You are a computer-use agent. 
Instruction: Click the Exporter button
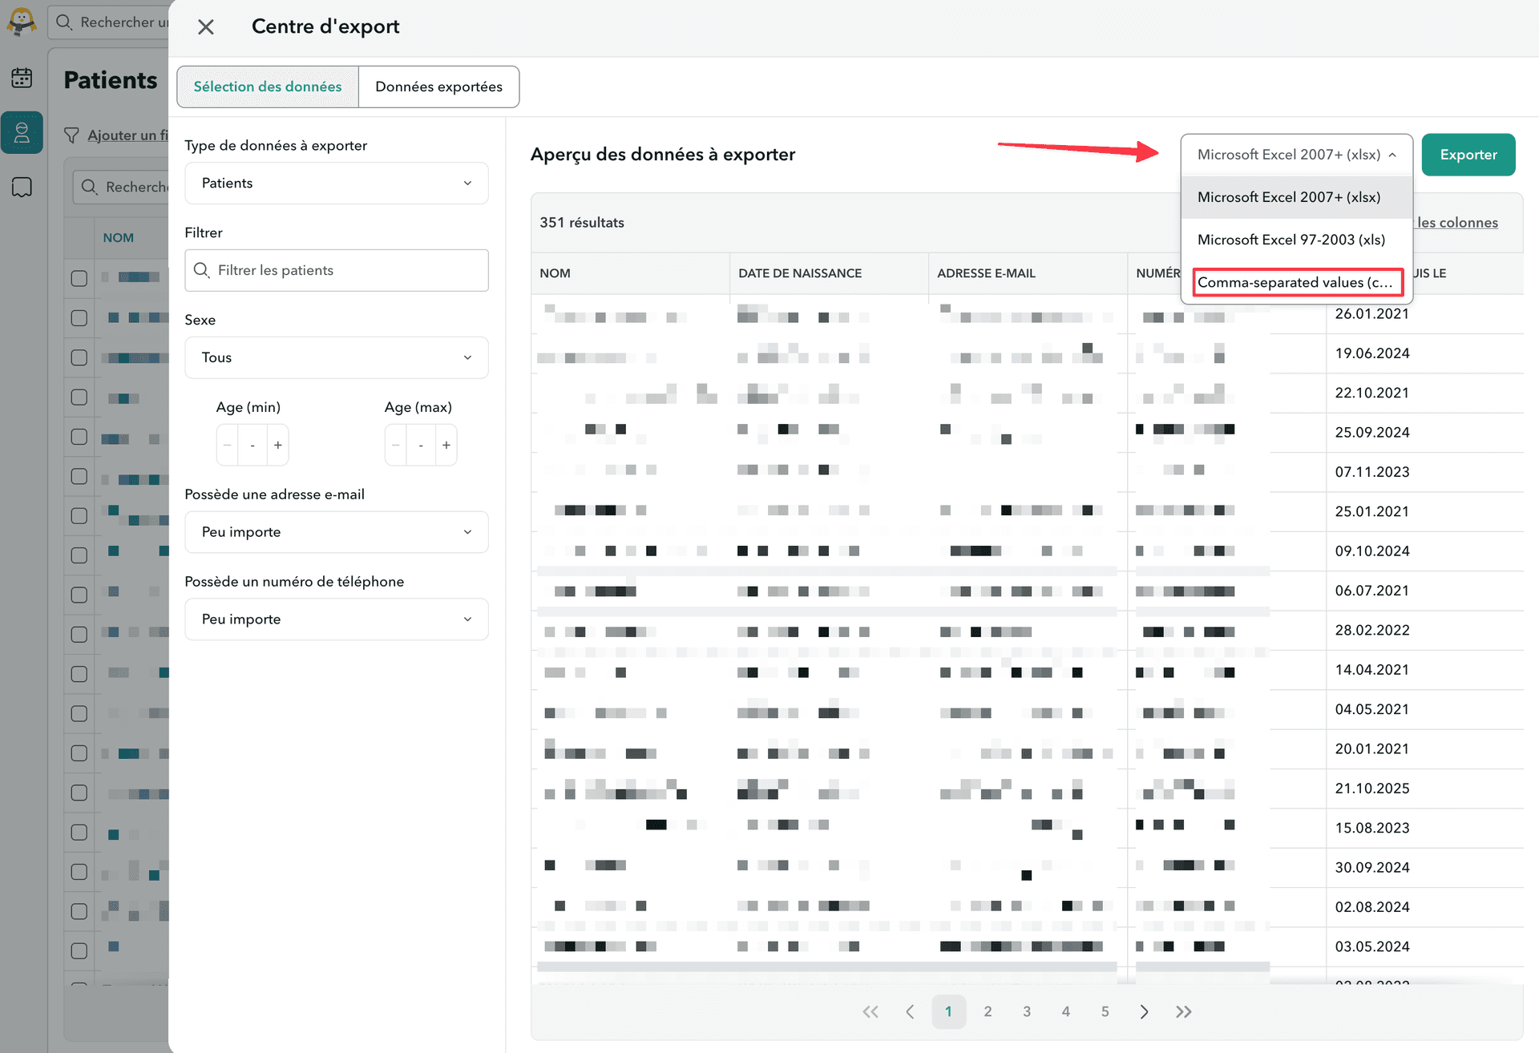(x=1468, y=154)
